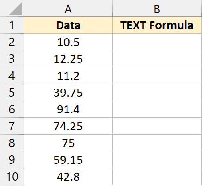Select row 2 header
The width and height of the screenshot is (202, 186).
click(x=12, y=42)
